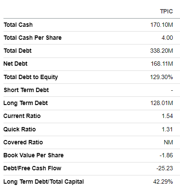This screenshot has height=188, width=180.
Task: Click the Covered Ratio value NM
Action: point(168,142)
